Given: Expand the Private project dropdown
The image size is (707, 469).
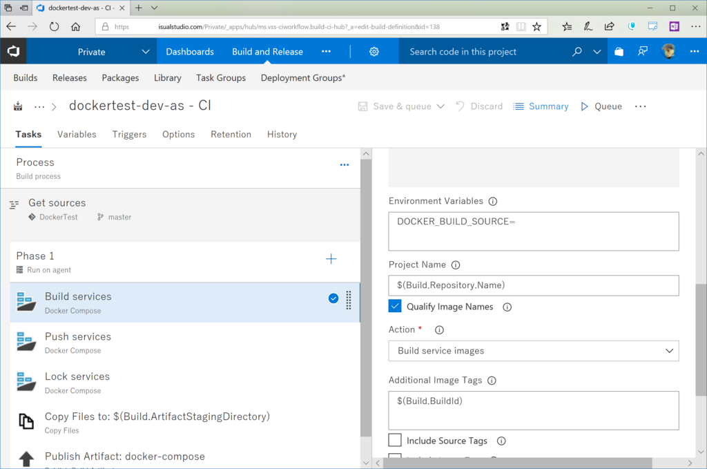Looking at the screenshot, I should pyautogui.click(x=145, y=51).
